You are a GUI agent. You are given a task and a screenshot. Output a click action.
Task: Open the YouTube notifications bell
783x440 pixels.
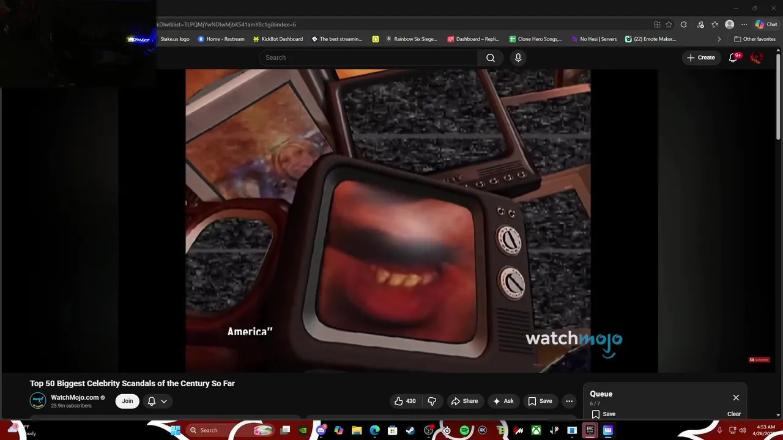coord(733,57)
